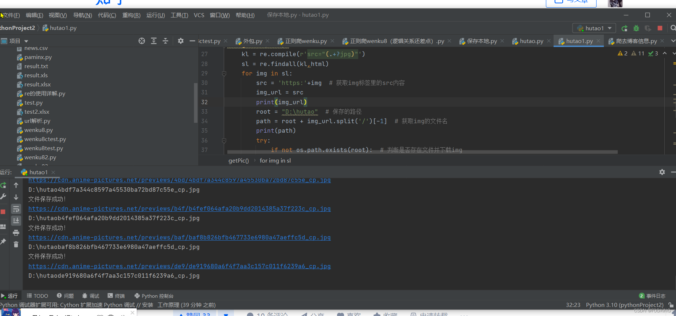This screenshot has height=316, width=676.
Task: Click run with coverage icon
Action: tap(648, 28)
